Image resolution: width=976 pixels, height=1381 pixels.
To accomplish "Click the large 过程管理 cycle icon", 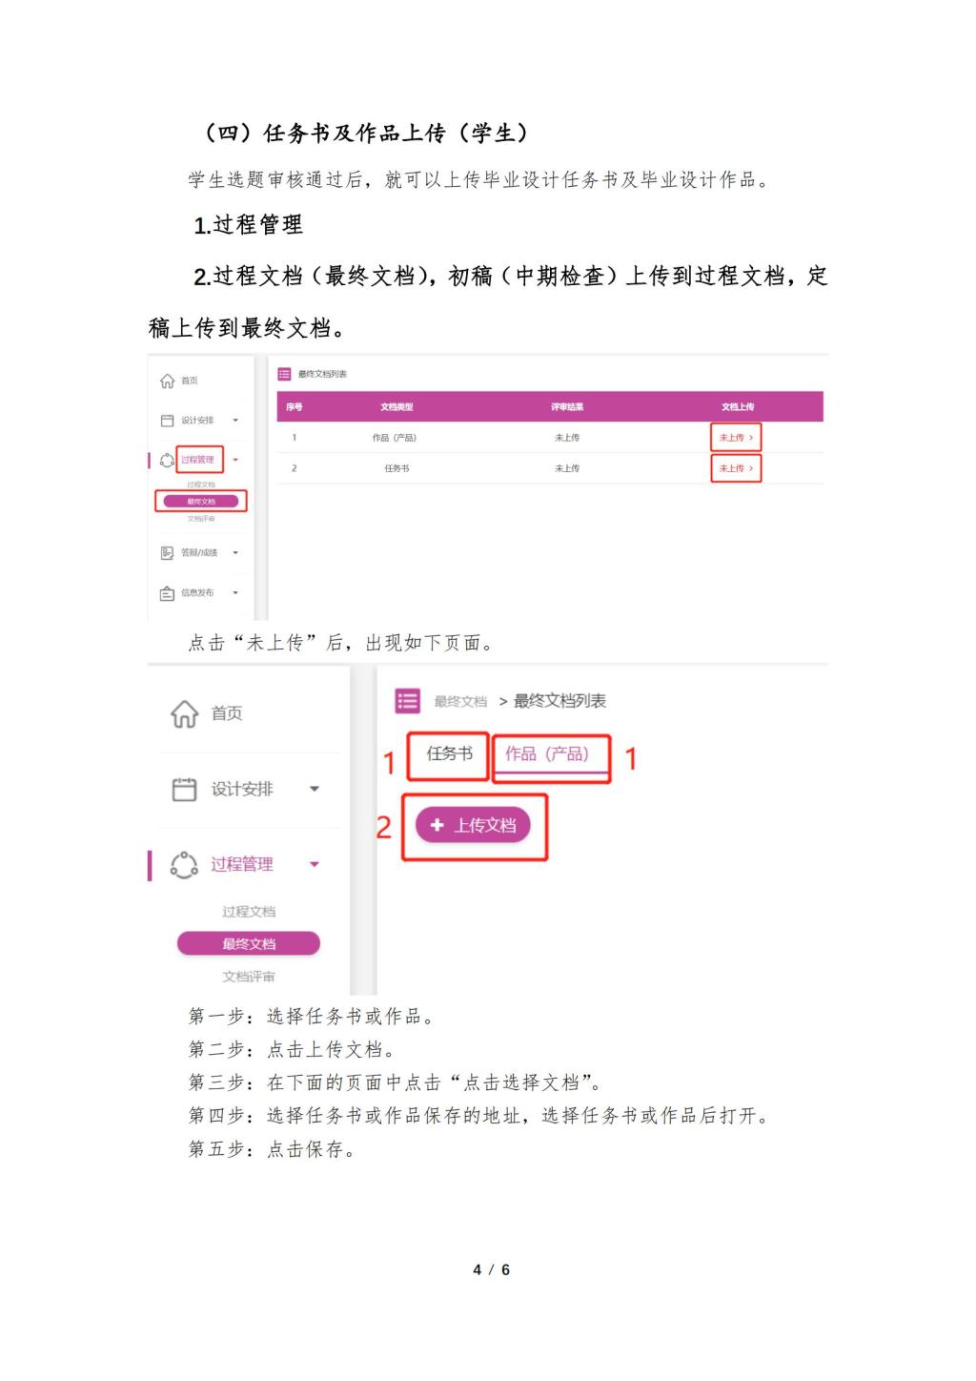I will click(184, 864).
